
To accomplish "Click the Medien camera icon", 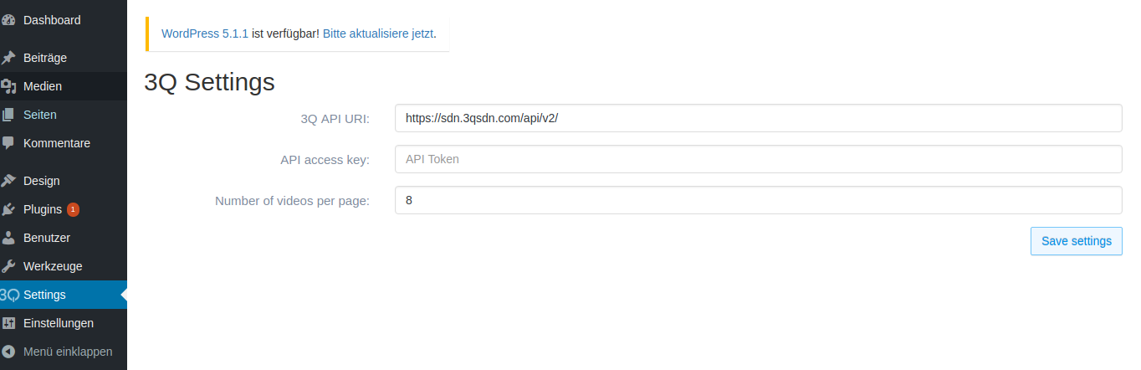I will (x=8, y=86).
